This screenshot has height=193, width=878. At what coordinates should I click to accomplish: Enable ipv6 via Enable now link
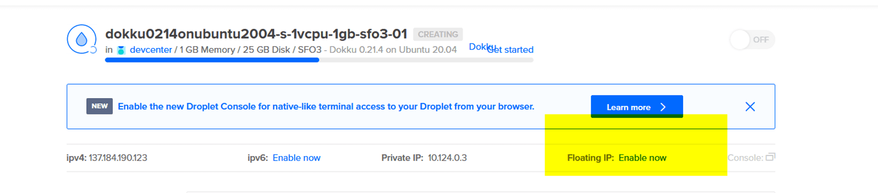[296, 158]
